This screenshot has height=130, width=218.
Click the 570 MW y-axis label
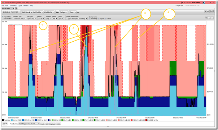tap(4, 45)
